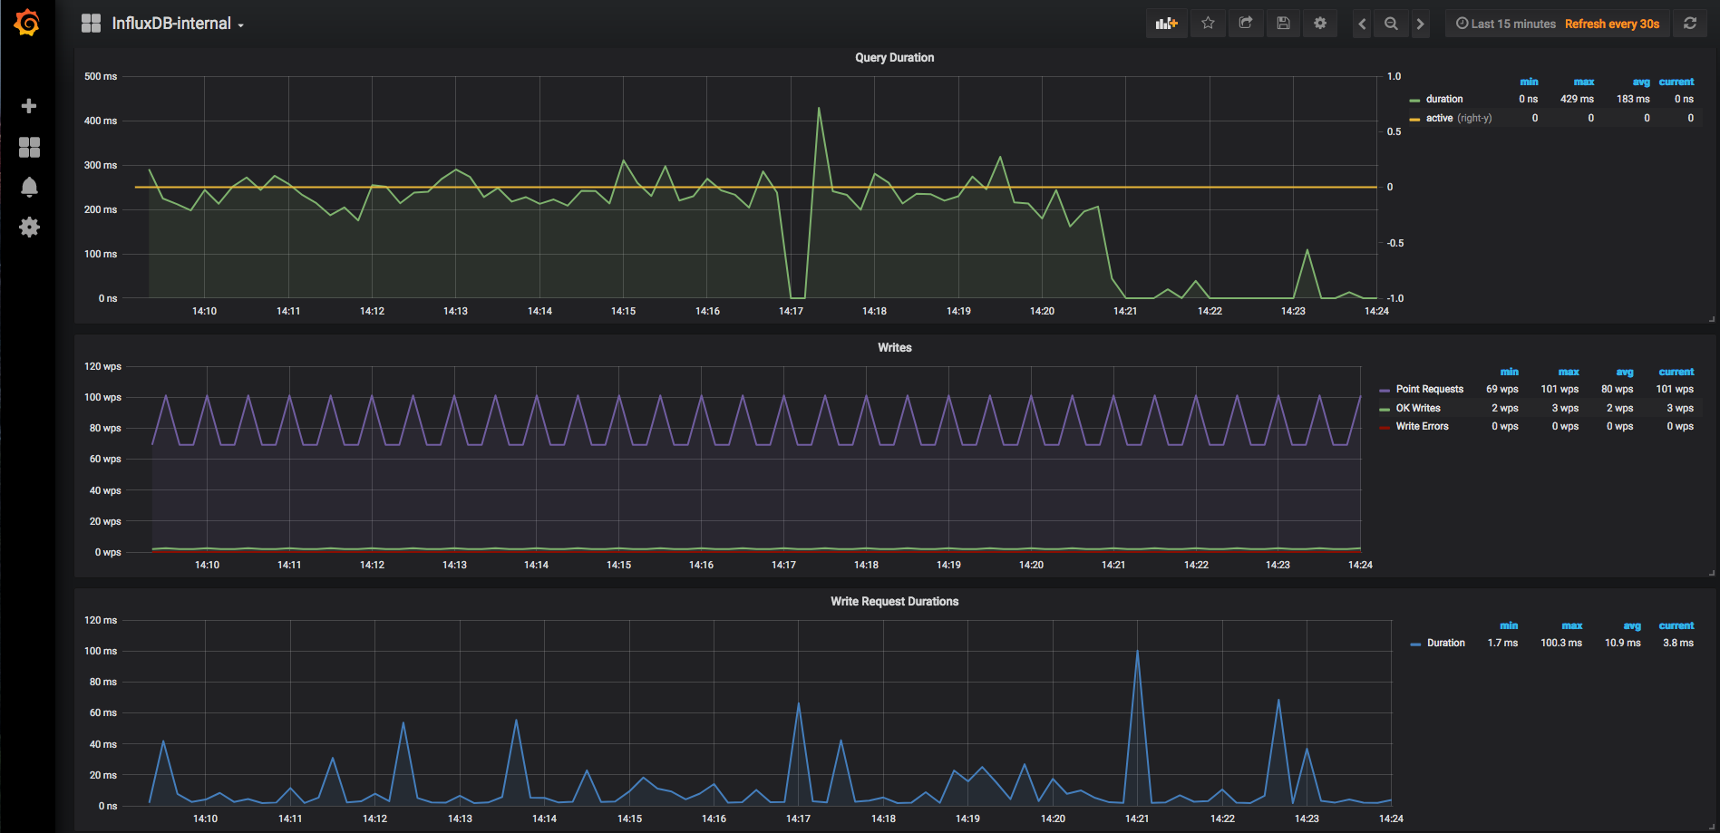This screenshot has height=833, width=1720.
Task: Click the yellow color swatch for active
Action: point(1414,119)
